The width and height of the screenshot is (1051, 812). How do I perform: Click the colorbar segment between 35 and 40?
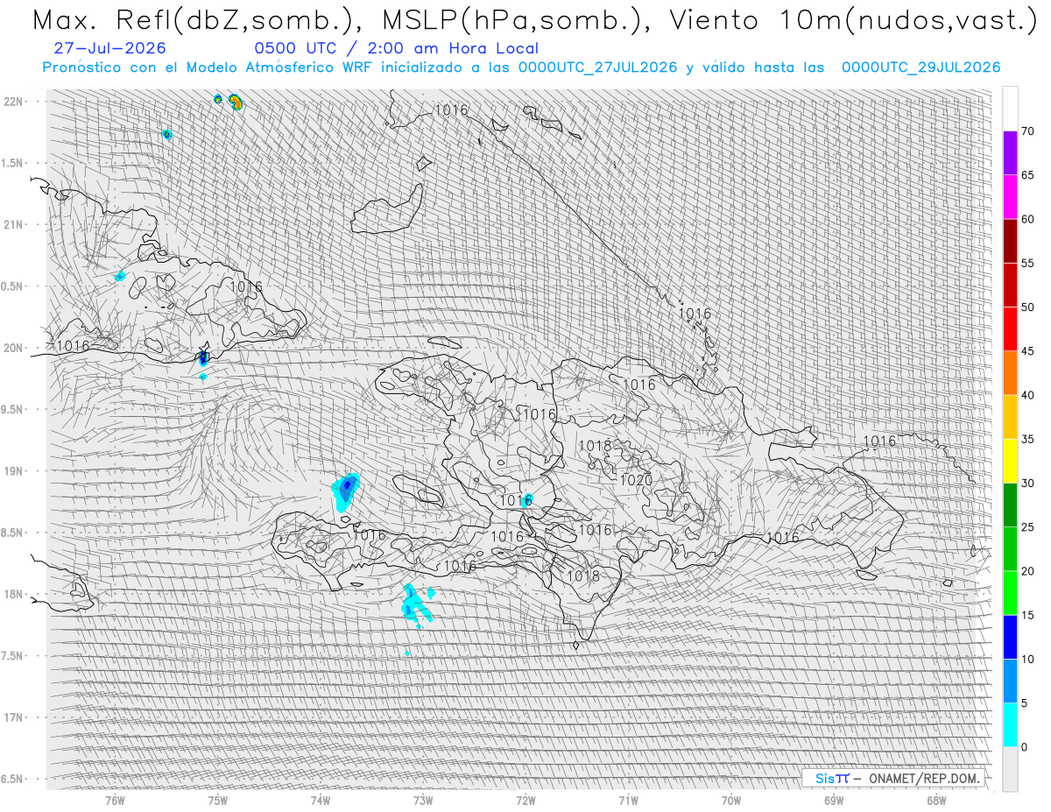[1010, 417]
